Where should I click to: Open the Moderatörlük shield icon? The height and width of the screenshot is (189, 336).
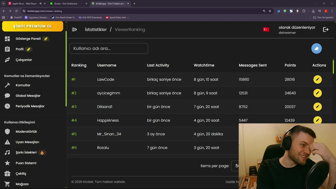tap(7, 132)
